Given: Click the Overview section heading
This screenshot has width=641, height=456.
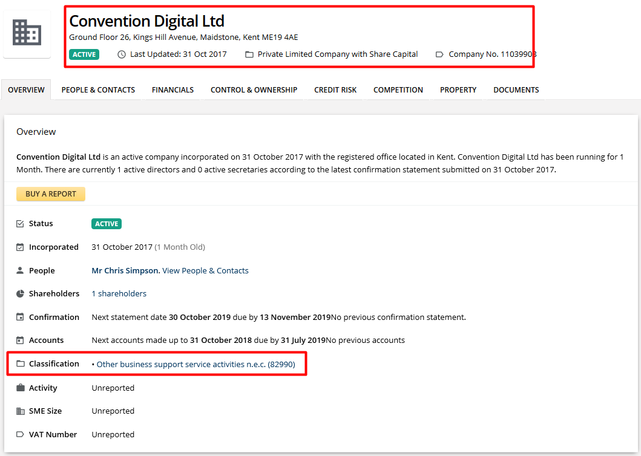Looking at the screenshot, I should 36,132.
